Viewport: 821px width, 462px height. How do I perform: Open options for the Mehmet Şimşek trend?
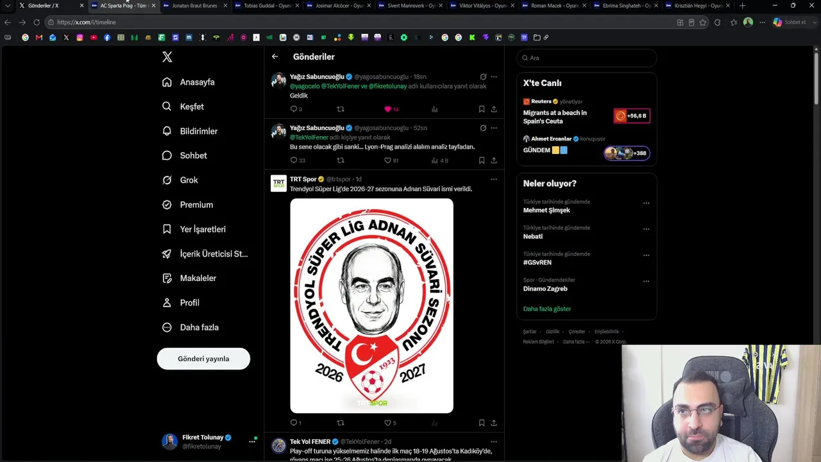point(647,203)
